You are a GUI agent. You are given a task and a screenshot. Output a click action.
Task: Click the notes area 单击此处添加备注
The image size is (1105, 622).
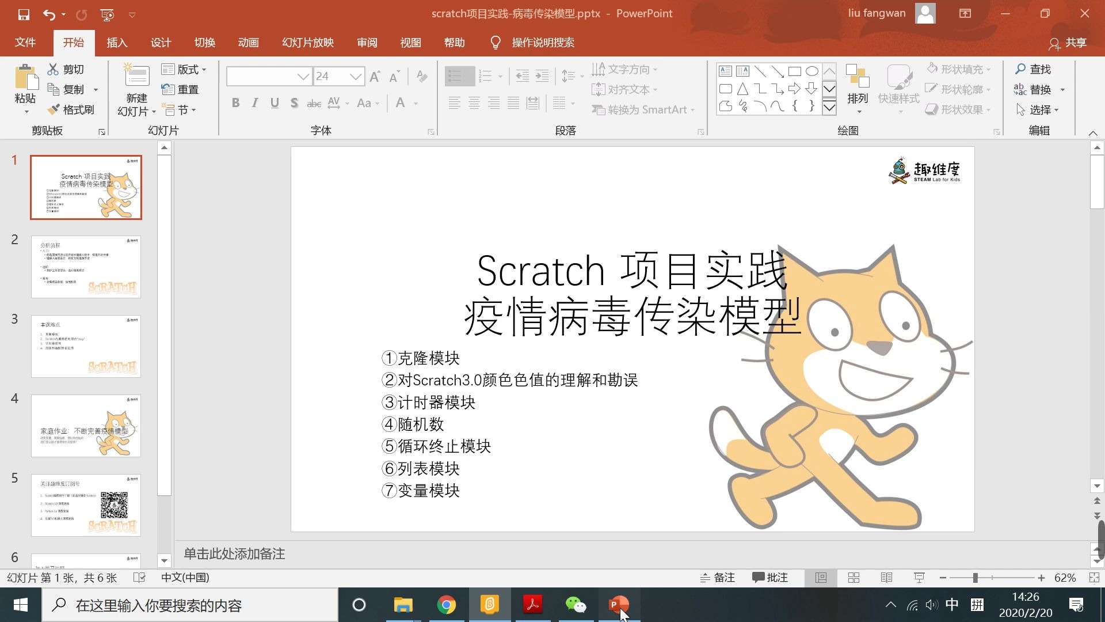(x=234, y=554)
